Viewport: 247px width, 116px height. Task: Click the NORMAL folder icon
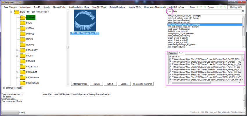(23, 45)
